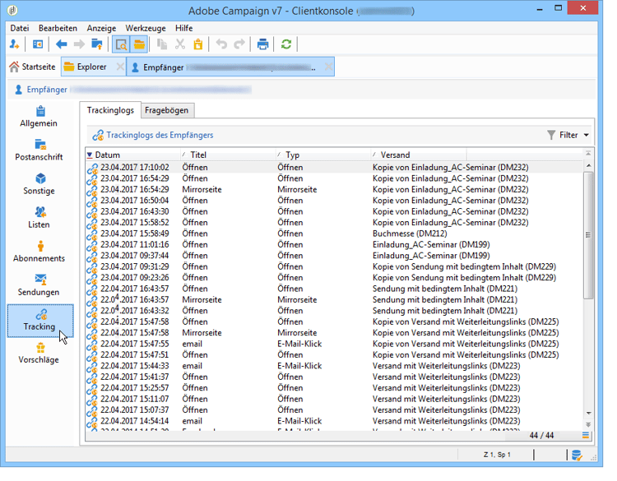Open the Hilfe menu
This screenshot has height=481, width=617.
(183, 28)
